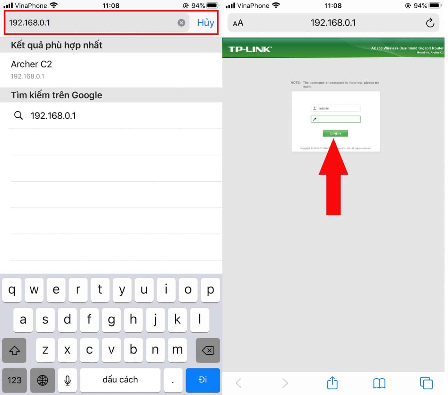Reload the page with the refresh icon
The height and width of the screenshot is (395, 448).
[x=430, y=23]
